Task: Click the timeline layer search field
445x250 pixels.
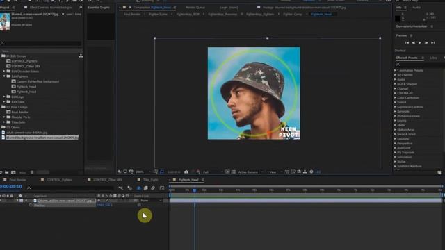Action: pyautogui.click(x=71, y=187)
